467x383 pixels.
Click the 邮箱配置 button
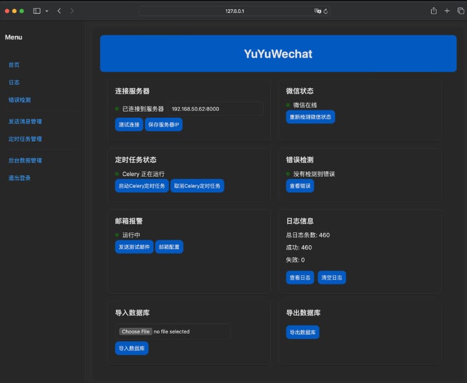tap(169, 247)
